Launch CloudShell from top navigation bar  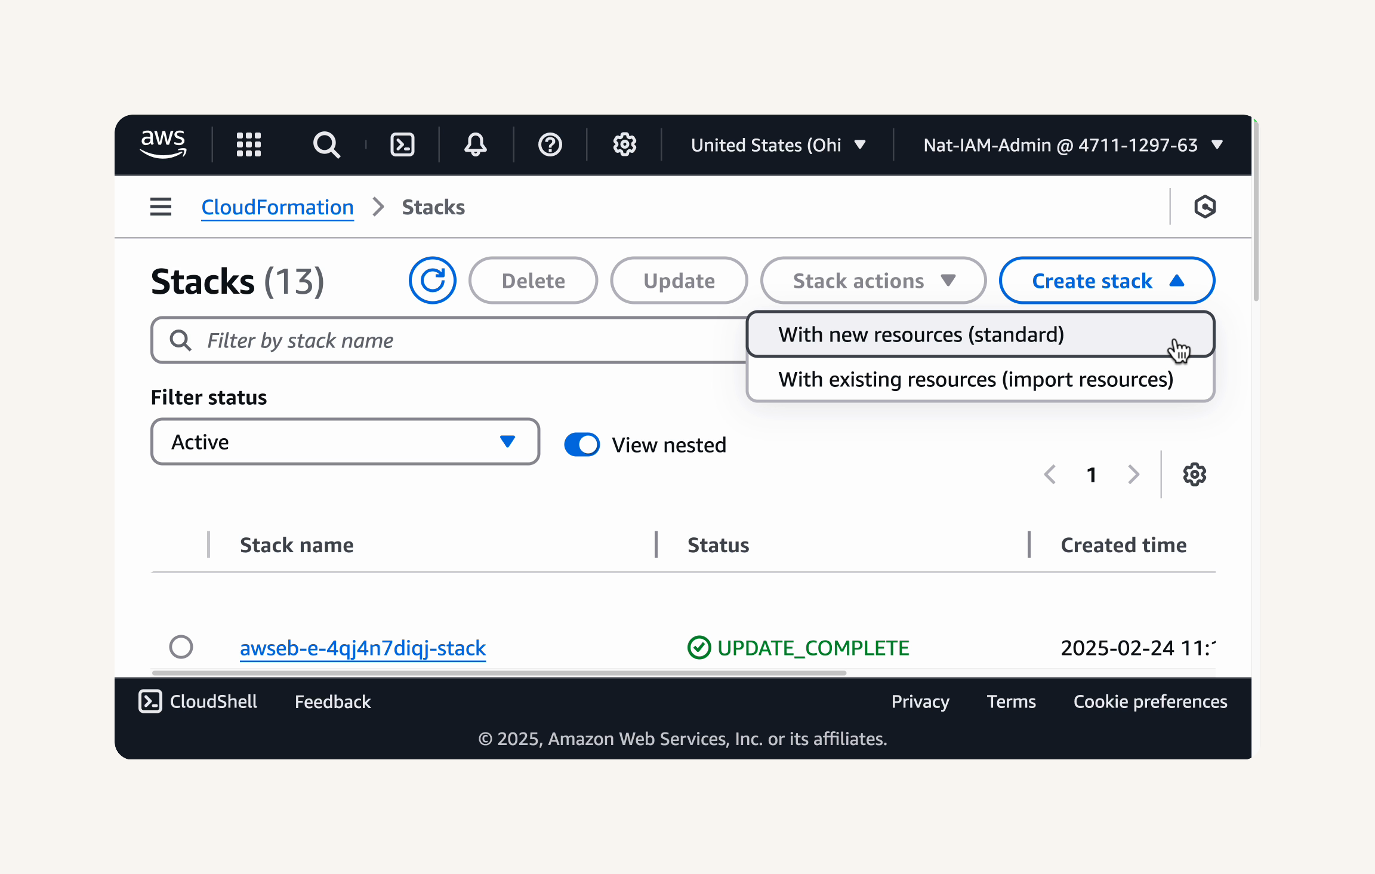pyautogui.click(x=402, y=145)
